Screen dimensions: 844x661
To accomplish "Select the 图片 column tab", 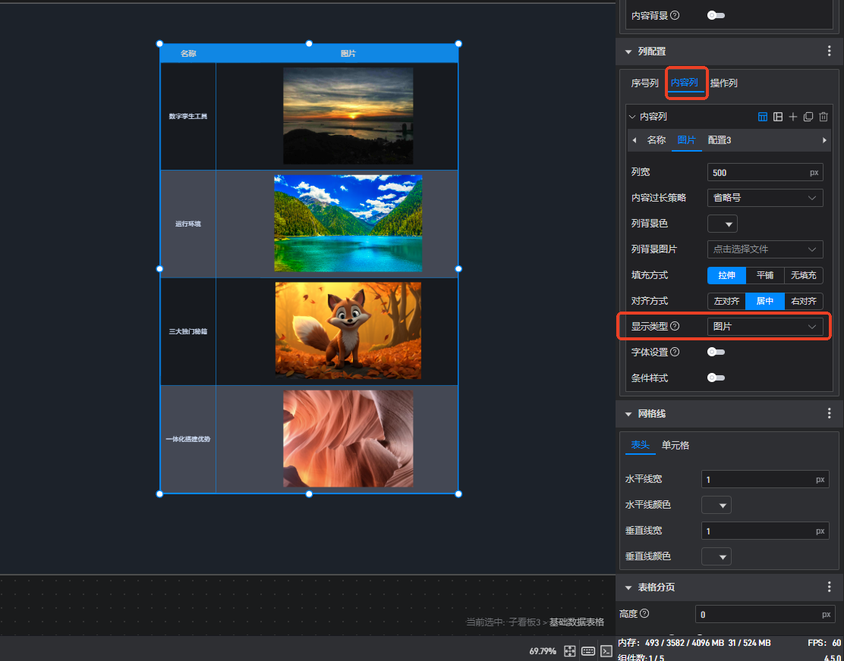I will pos(686,140).
